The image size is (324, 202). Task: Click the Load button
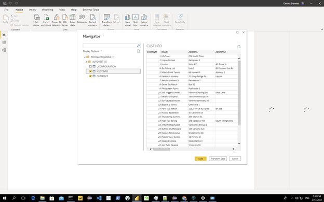click(x=200, y=158)
